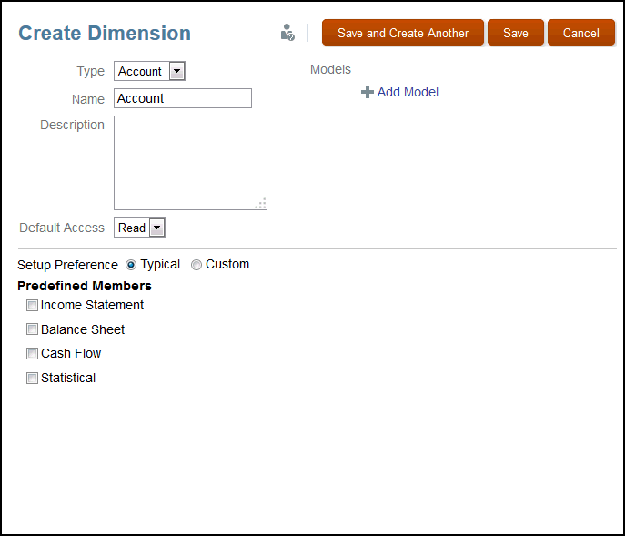Click into the Description text area
The image size is (625, 536).
click(190, 163)
